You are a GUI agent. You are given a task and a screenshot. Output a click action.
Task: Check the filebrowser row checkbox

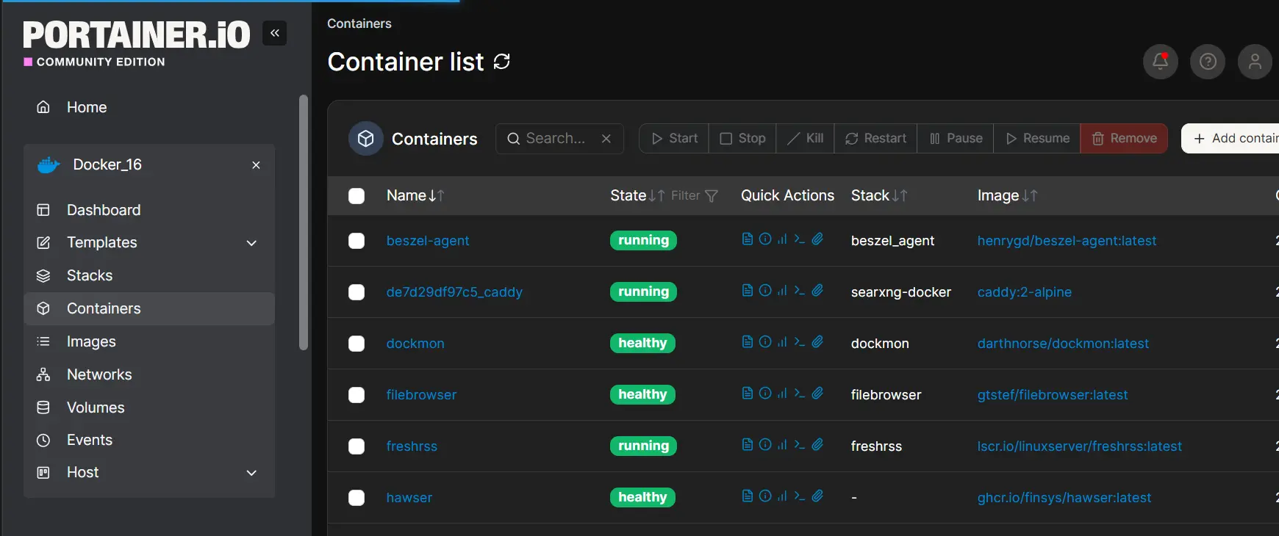[357, 395]
